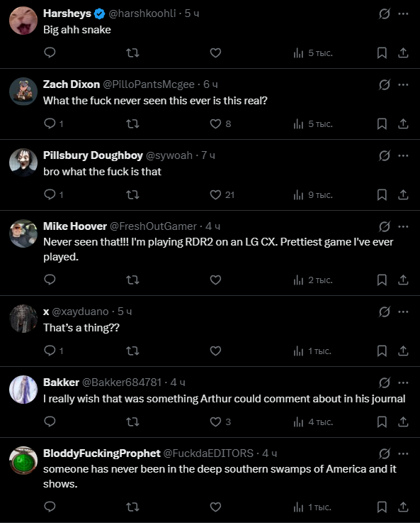
Task: Open Grok explain icon on Harsheys' tweet
Action: 385,13
